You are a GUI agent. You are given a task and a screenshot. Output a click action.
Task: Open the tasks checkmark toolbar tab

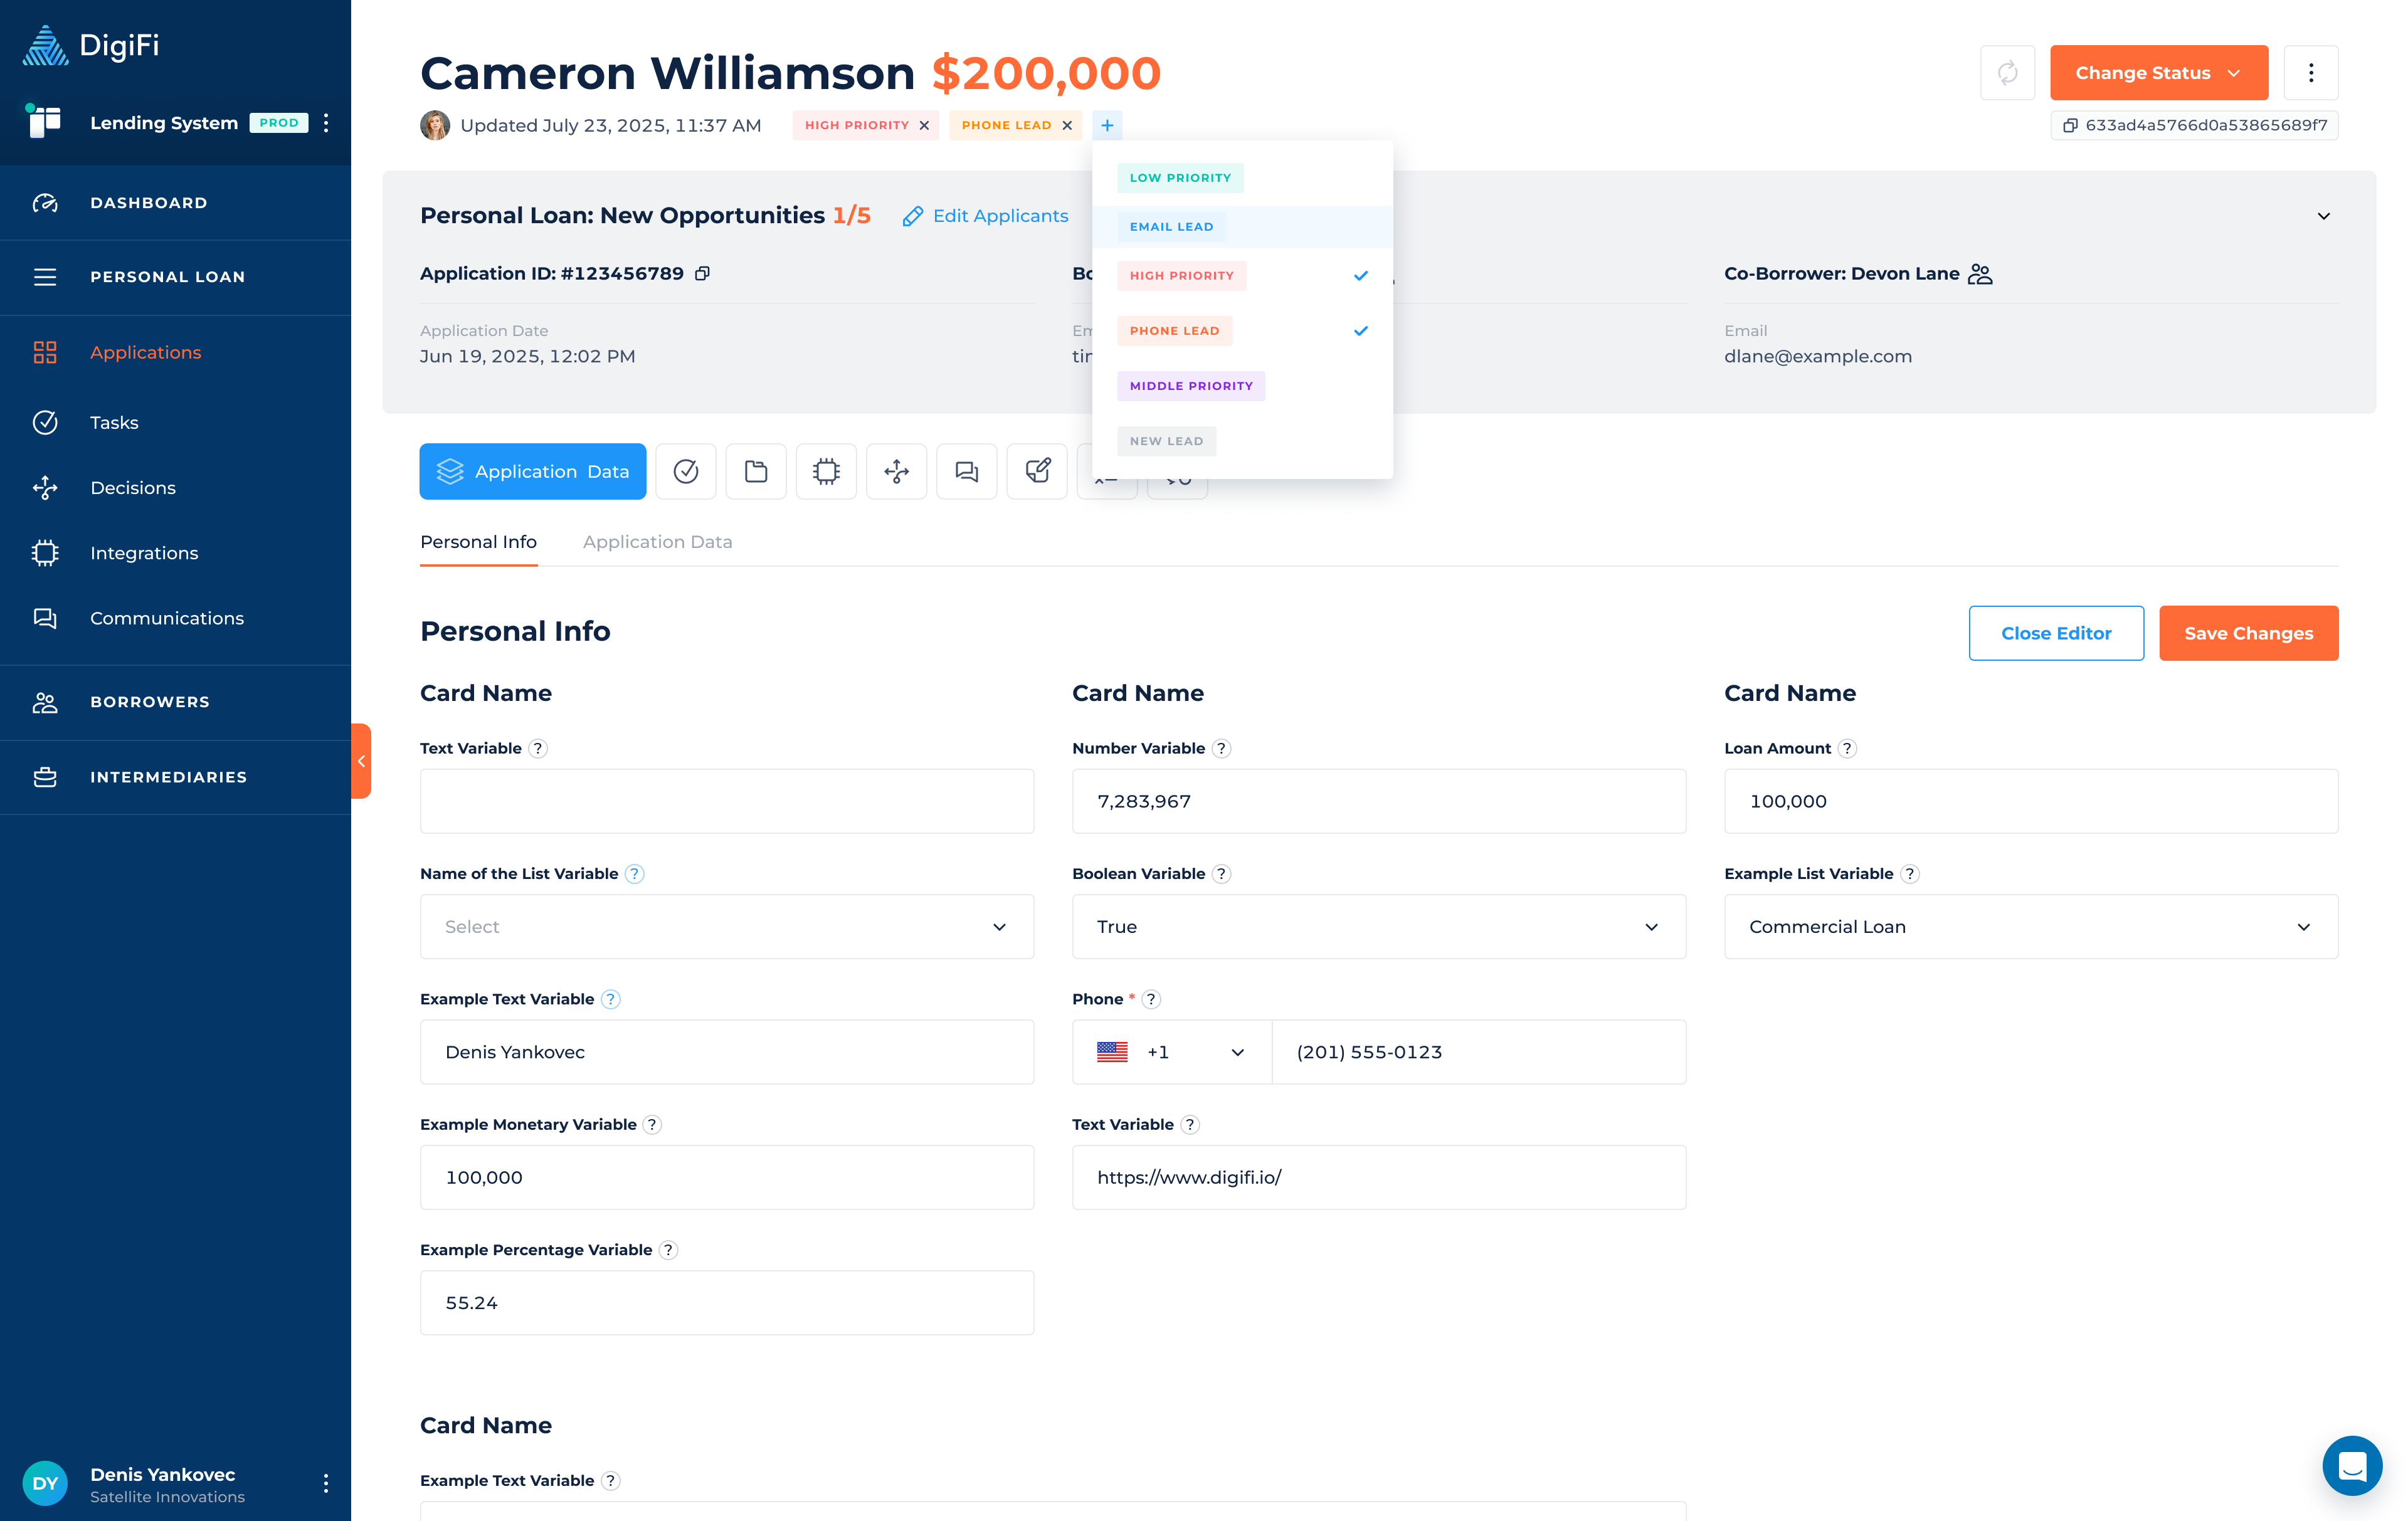click(x=686, y=471)
